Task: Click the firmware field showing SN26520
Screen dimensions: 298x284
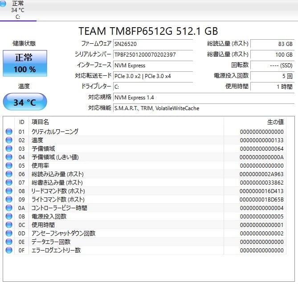Action: tap(153, 44)
